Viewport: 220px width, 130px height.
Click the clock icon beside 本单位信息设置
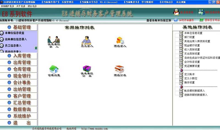point(2,33)
